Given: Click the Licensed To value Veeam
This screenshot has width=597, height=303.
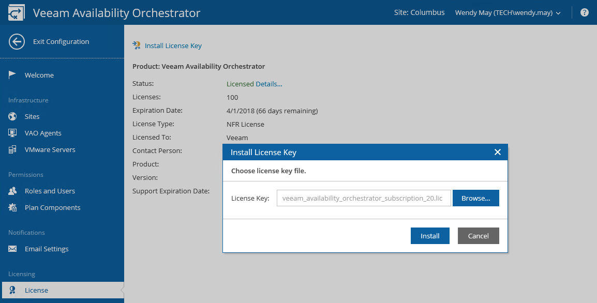Looking at the screenshot, I should 237,138.
